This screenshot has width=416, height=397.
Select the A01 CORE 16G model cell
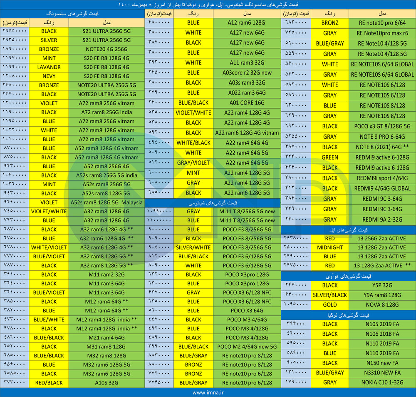[x=247, y=102]
